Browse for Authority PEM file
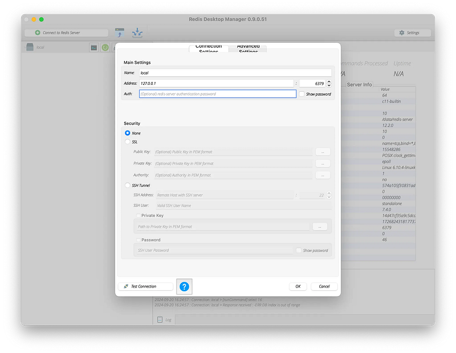This screenshot has height=353, width=456. tap(323, 175)
